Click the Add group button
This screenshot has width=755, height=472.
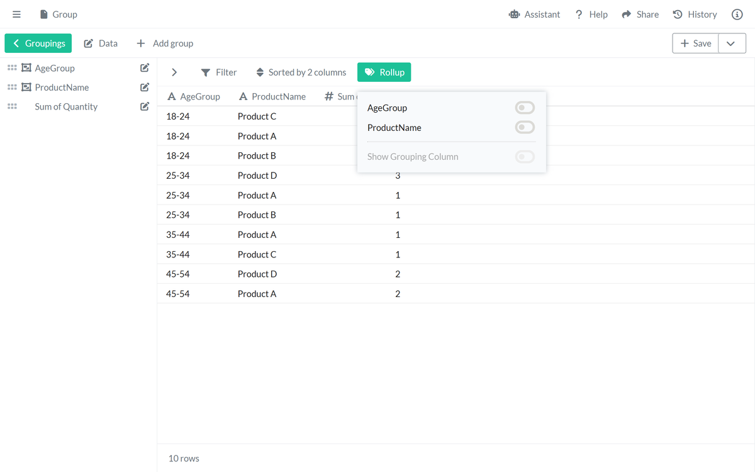click(x=165, y=43)
